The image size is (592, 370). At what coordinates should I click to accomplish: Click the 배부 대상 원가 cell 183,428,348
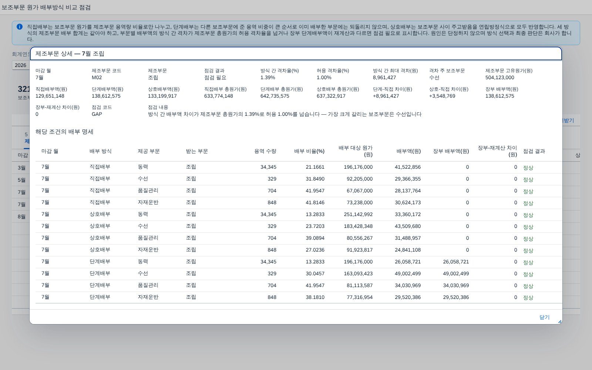click(x=358, y=226)
